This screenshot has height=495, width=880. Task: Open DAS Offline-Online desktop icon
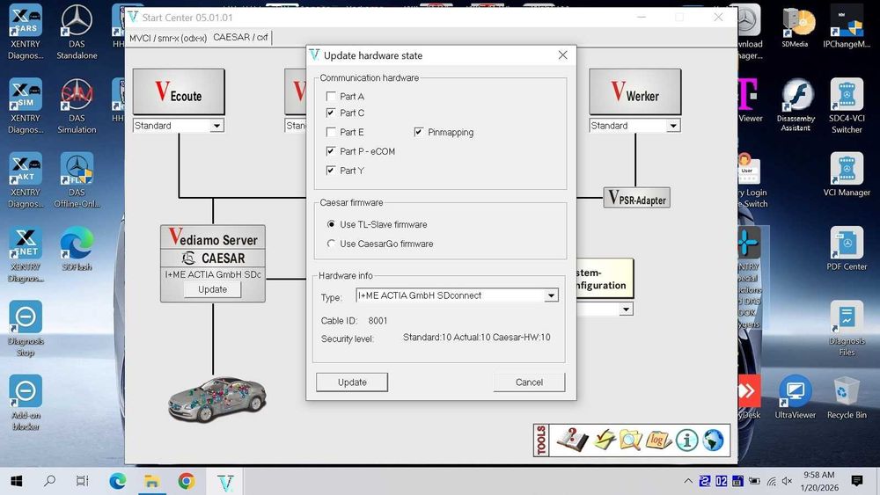77,180
